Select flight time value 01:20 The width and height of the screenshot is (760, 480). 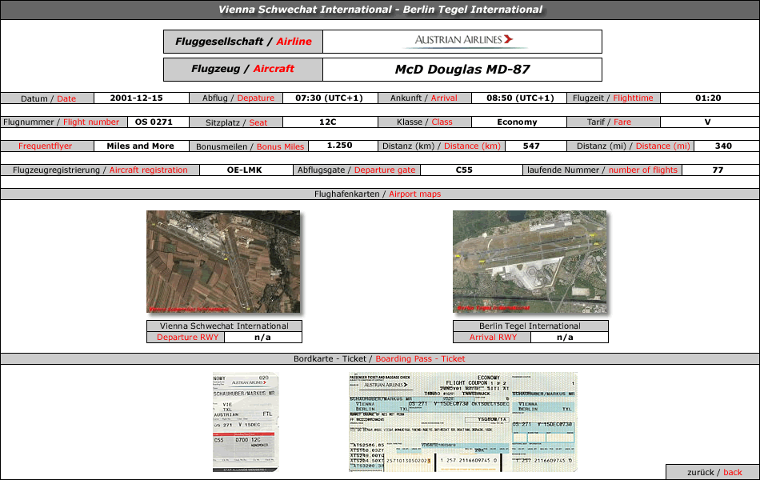(708, 98)
